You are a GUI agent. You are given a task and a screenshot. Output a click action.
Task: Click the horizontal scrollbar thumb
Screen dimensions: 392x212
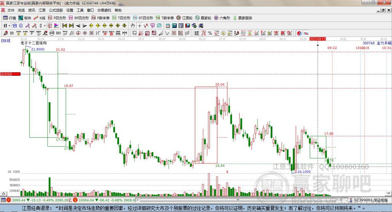238,200
